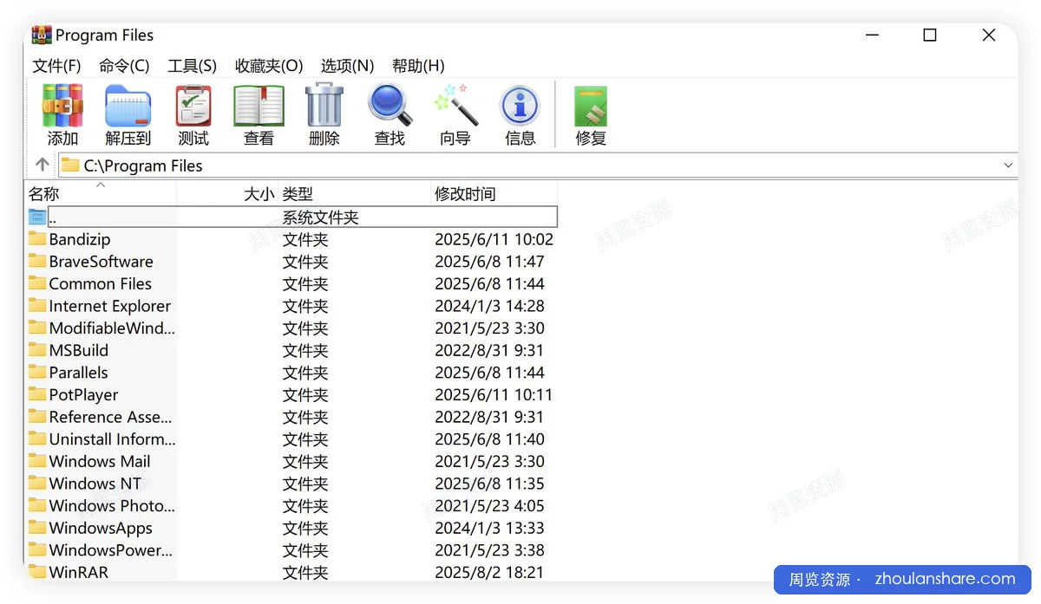
Task: Expand the address bar path dropdown
Action: coord(1008,165)
